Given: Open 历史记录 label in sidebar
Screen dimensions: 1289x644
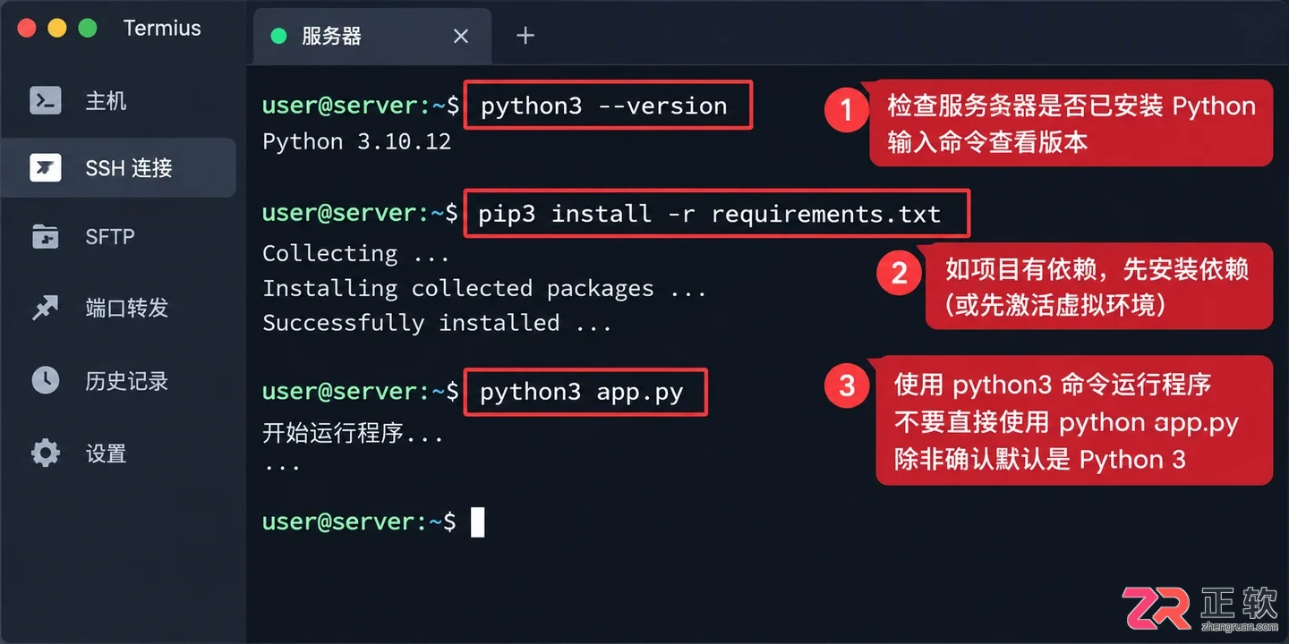Looking at the screenshot, I should 126,381.
